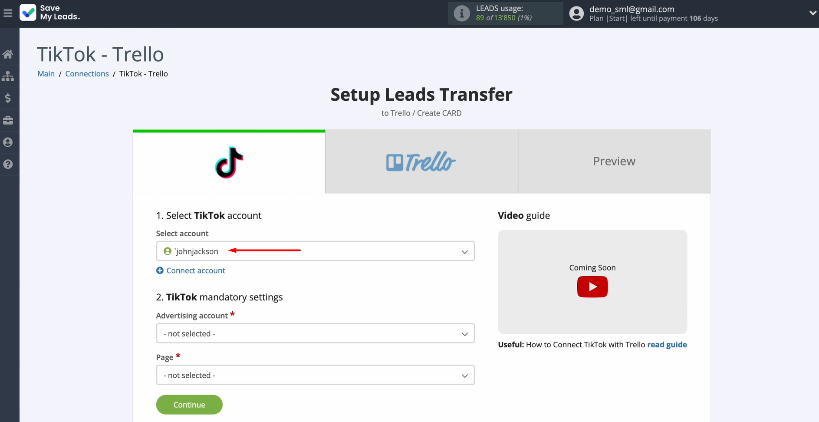Open the johnjackson account dropdown
The height and width of the screenshot is (422, 819).
[315, 251]
